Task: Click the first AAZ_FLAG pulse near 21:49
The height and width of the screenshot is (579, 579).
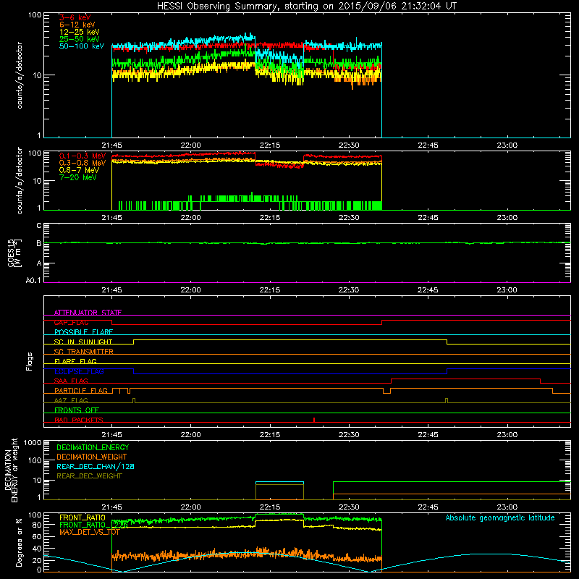Action: click(134, 400)
